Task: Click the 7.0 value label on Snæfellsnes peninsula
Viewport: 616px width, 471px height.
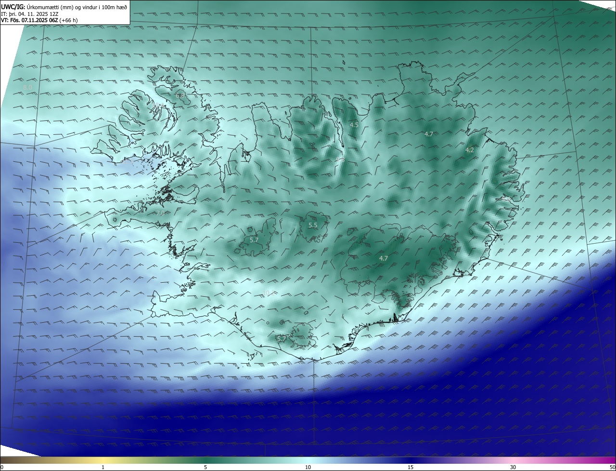Action: tap(160, 212)
